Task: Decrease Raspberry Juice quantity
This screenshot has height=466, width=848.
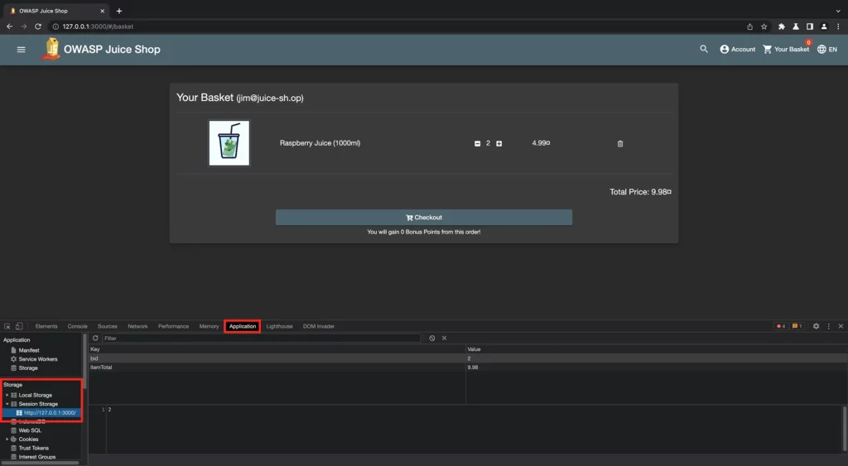Action: [477, 144]
